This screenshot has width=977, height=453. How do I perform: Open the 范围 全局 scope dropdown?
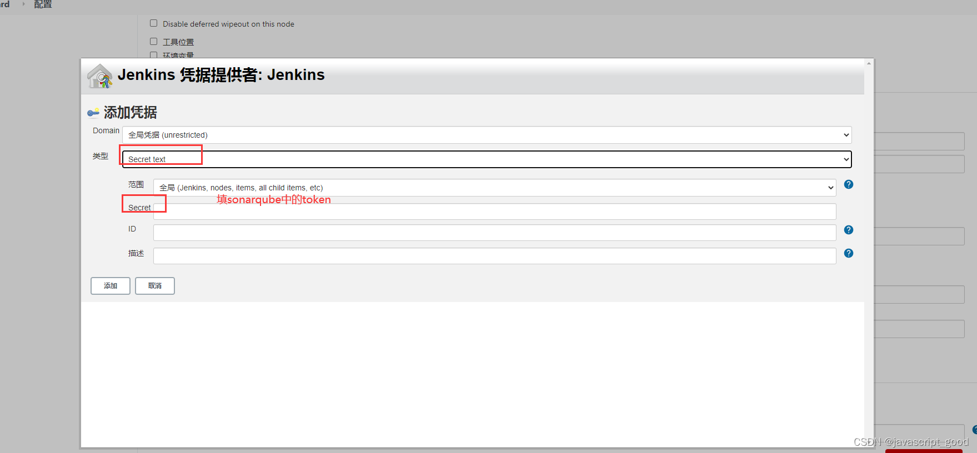coord(495,188)
